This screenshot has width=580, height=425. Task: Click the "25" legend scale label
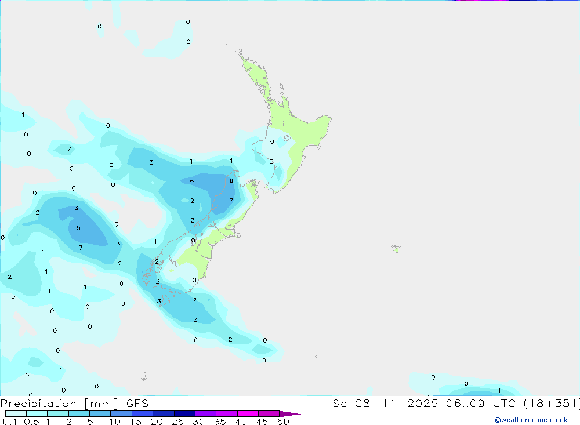tap(178, 422)
